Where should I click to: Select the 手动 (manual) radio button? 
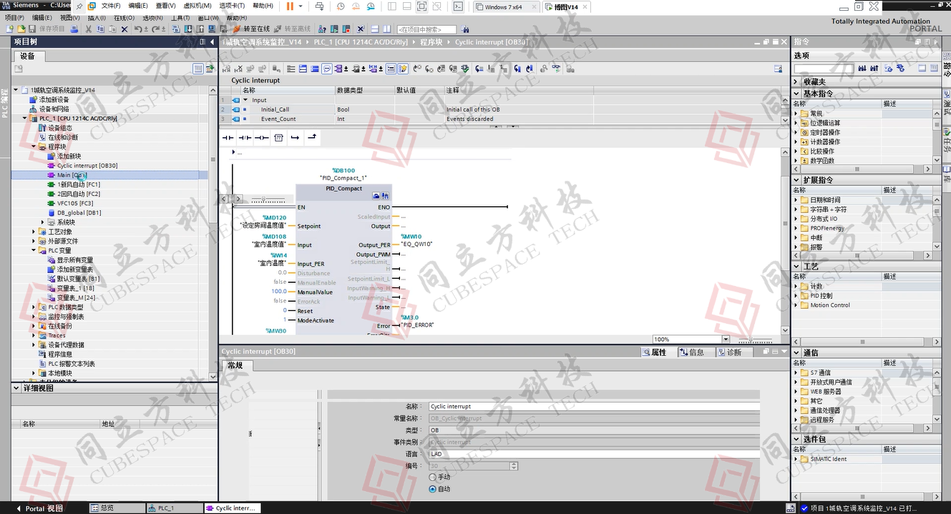pyautogui.click(x=432, y=477)
